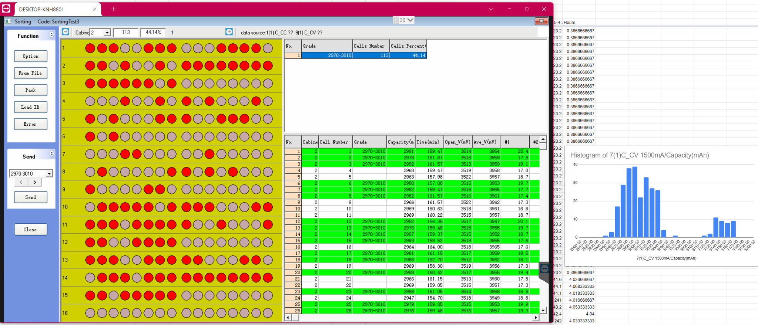Expand the floating toolbar chevron
Screen dimensions: 758x325
point(410,20)
